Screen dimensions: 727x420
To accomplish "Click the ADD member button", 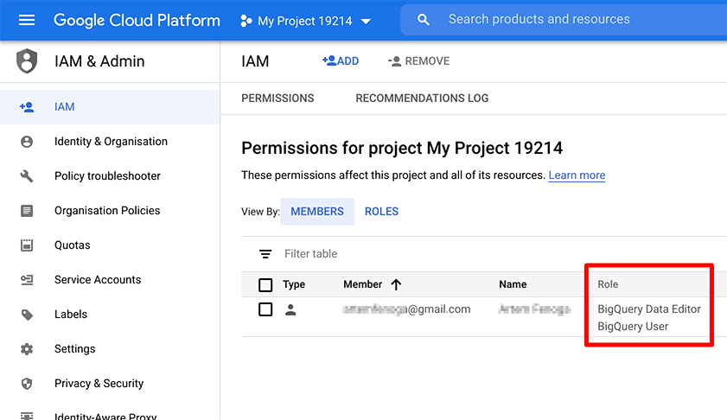I will [340, 61].
